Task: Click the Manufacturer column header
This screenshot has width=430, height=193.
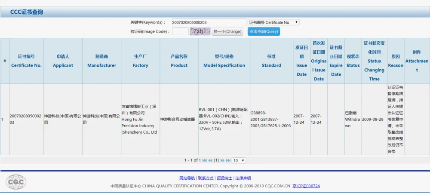Action: coord(102,61)
